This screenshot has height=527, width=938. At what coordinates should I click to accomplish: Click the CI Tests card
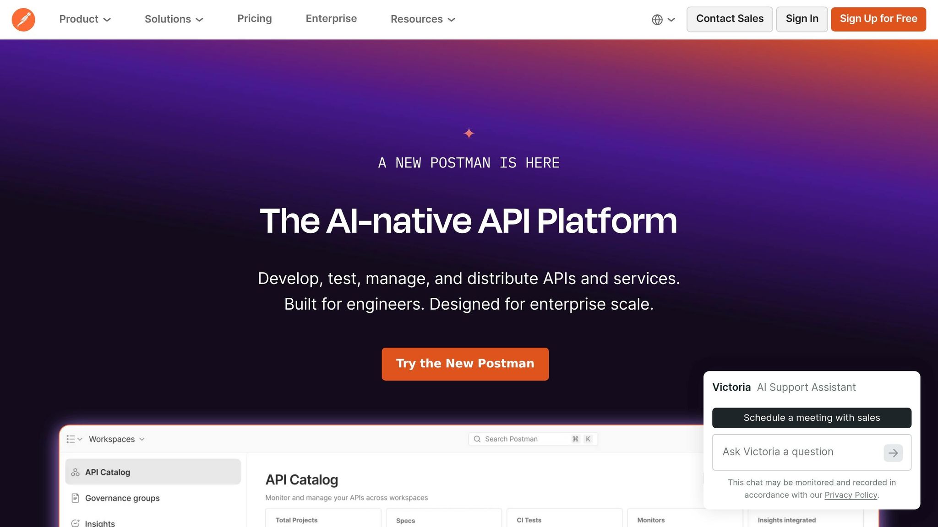[565, 518]
